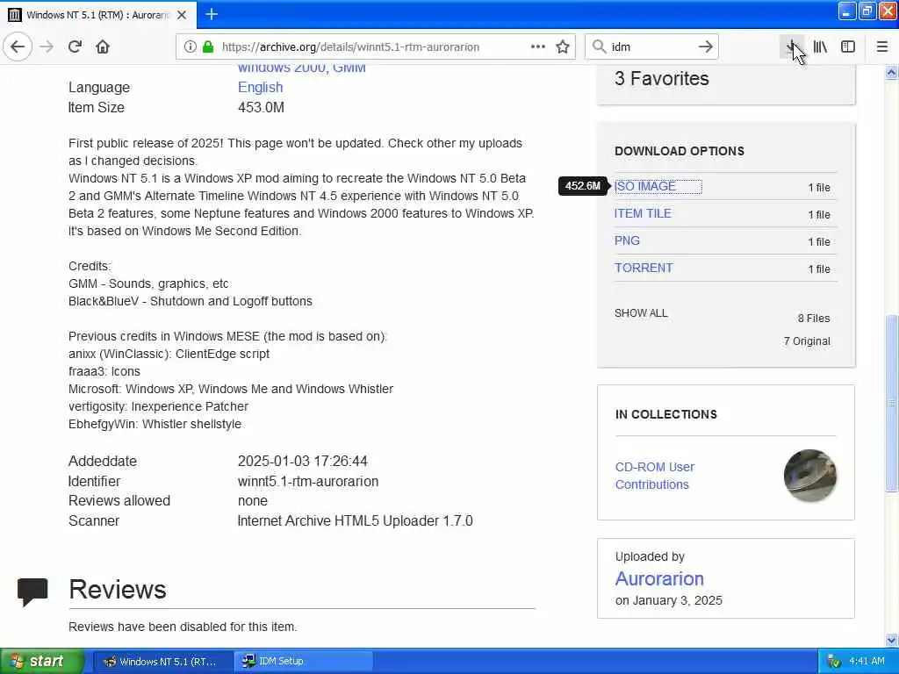Open a new tab with plus
899x674 pixels.
click(212, 14)
